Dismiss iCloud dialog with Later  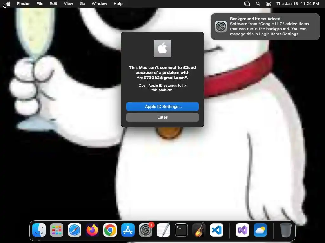coord(162,117)
